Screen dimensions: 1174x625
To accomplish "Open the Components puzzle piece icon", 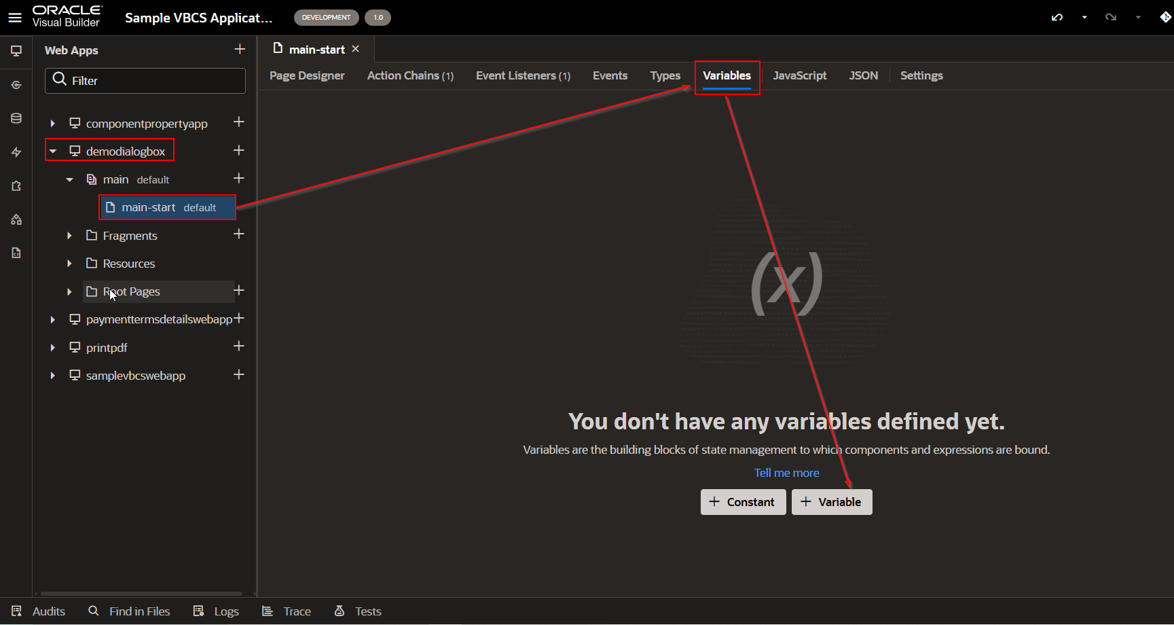I will click(x=16, y=185).
